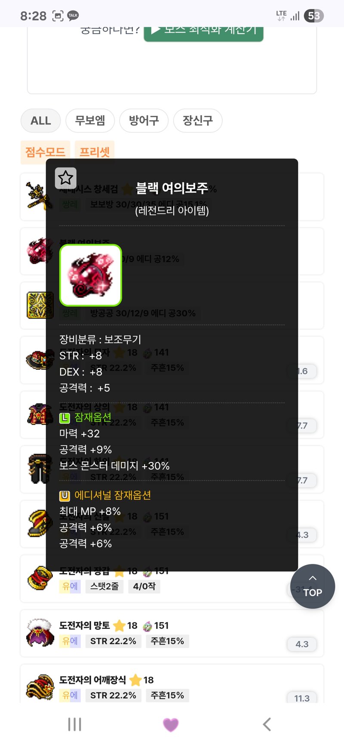This screenshot has width=344, height=746.
Task: Toggle the favorite star in item popup
Action: 66,178
